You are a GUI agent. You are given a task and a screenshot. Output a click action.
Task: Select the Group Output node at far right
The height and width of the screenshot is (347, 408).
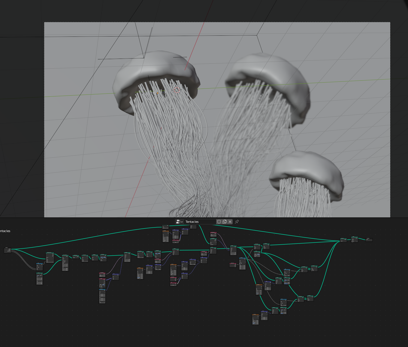point(369,240)
